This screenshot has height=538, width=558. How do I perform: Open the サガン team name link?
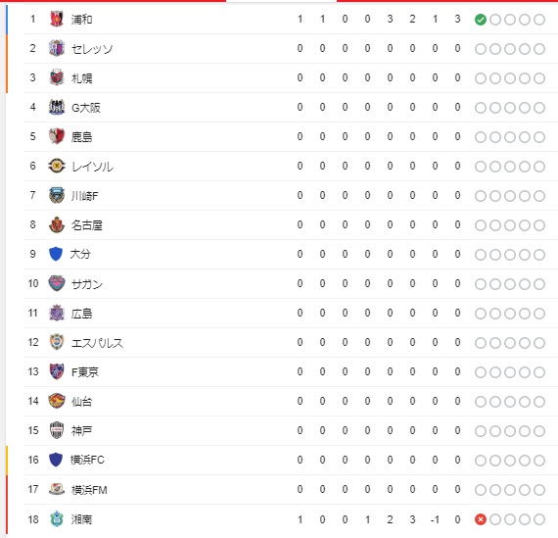[x=87, y=284]
